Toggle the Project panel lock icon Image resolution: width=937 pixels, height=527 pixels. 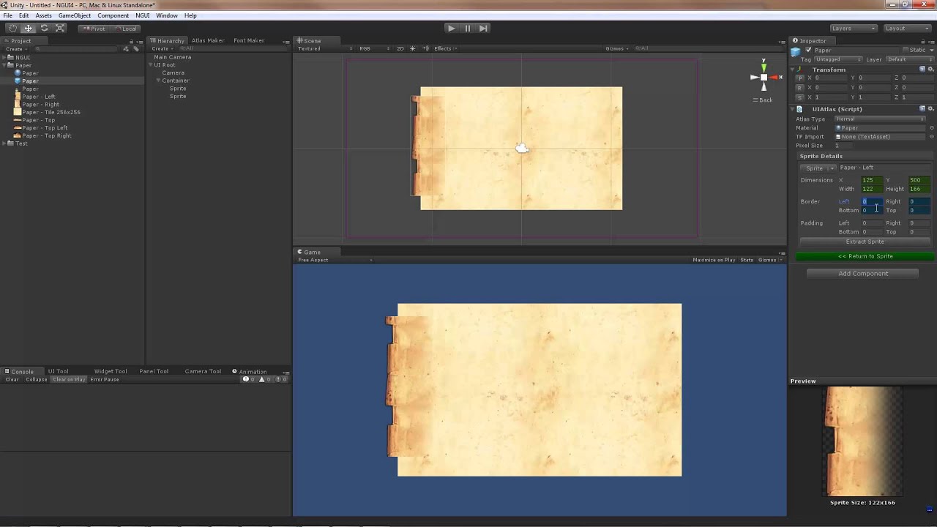coord(132,41)
